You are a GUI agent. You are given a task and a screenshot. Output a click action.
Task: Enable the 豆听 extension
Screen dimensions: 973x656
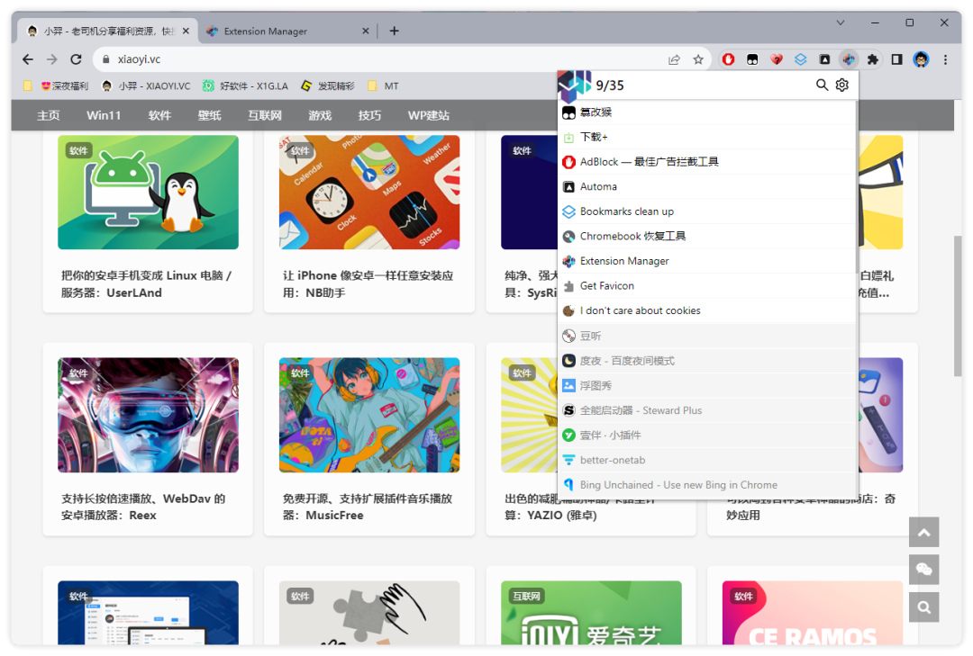coord(706,336)
